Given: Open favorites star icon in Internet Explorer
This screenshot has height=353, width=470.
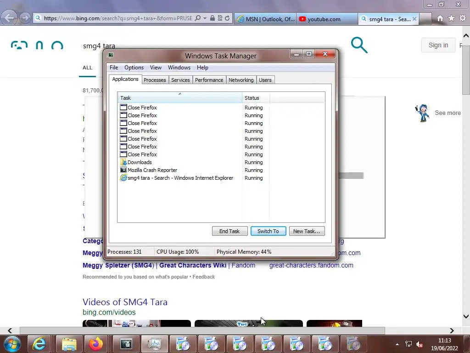Looking at the screenshot, I should click(451, 18).
